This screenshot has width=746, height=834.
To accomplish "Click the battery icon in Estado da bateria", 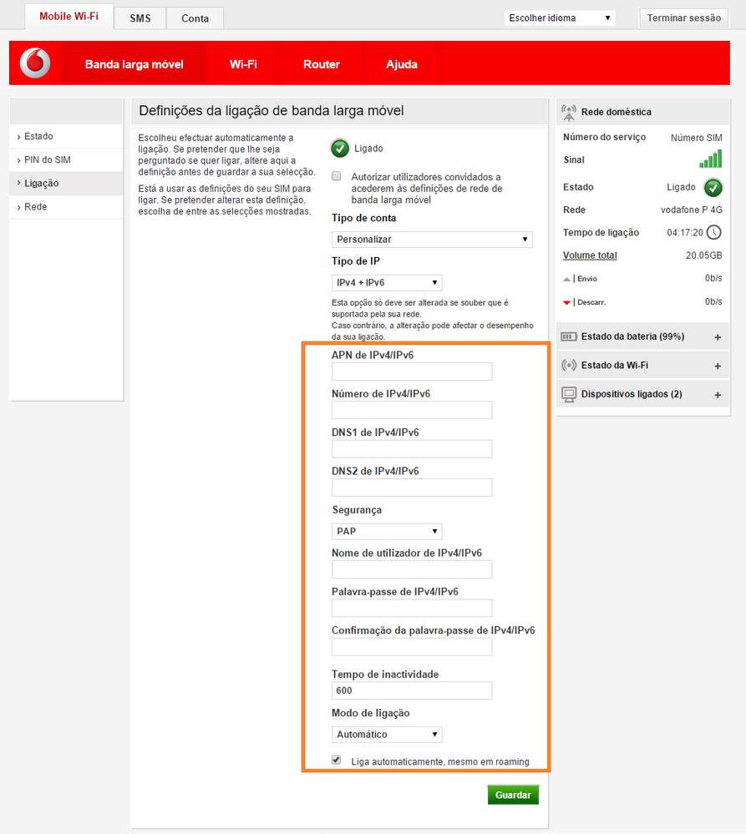I will tap(571, 336).
